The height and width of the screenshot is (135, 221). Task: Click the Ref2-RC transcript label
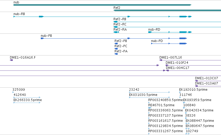coord(120,24)
